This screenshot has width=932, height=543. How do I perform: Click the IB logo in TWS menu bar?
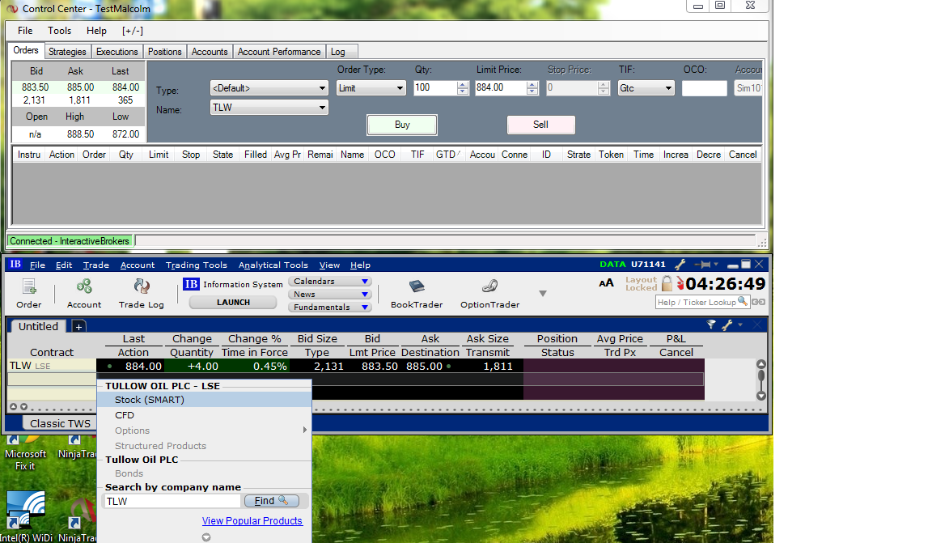click(15, 264)
